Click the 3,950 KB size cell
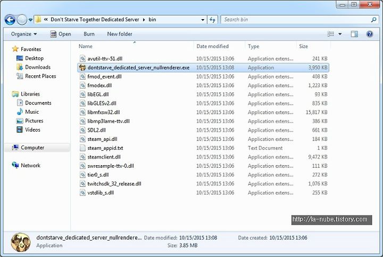The height and width of the screenshot is (257, 383). coord(318,67)
